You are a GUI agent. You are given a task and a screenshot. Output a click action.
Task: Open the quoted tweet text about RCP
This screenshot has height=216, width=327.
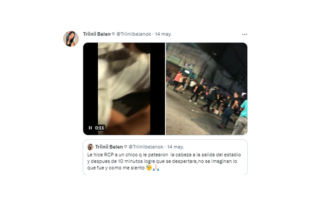(x=164, y=161)
